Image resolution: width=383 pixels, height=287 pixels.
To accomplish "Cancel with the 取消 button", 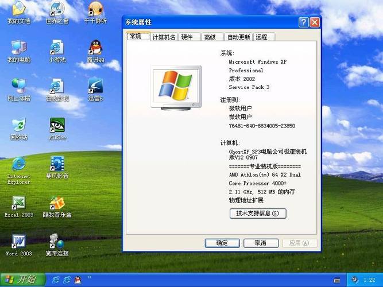I will pos(261,243).
